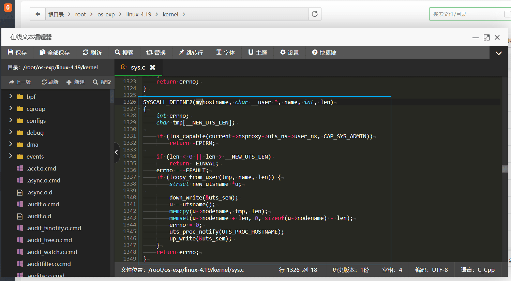Click the Save (保存) toolbar button

point(17,53)
